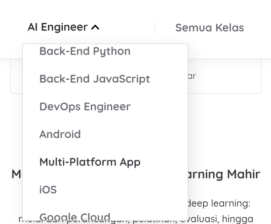Select Back-End JavaScript learning path

[x=94, y=79]
